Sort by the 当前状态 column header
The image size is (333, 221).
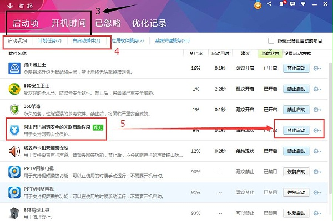(x=270, y=53)
